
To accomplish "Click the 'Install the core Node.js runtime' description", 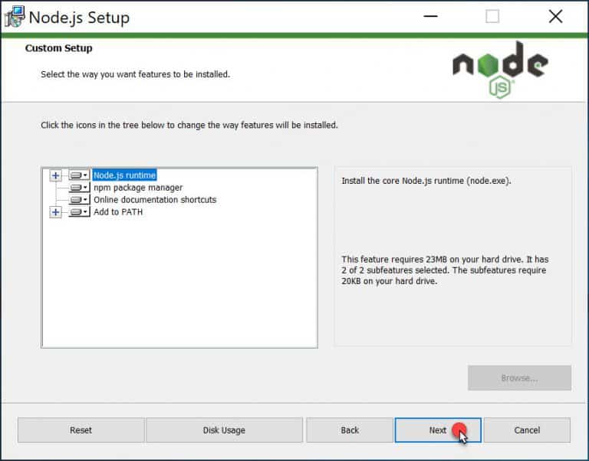I will click(x=426, y=181).
